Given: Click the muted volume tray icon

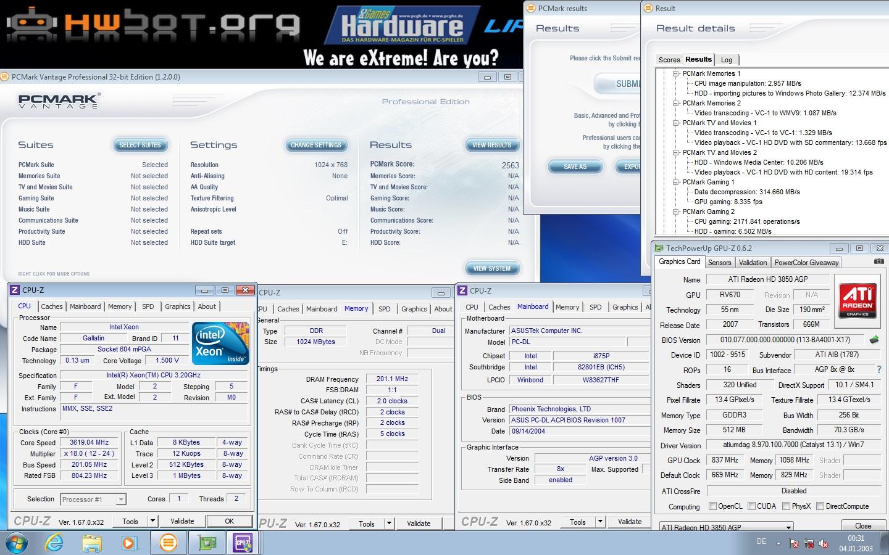Looking at the screenshot, I should [x=824, y=544].
